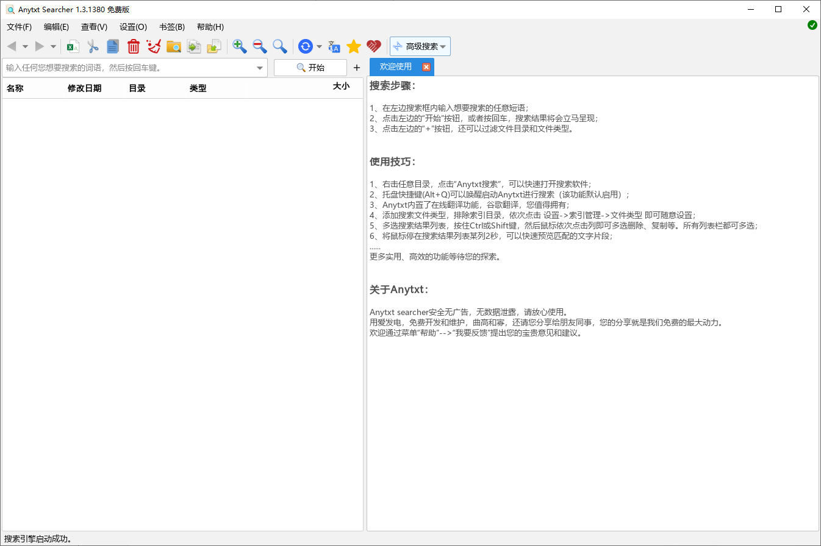Sort by the 类型 column header

pos(198,88)
